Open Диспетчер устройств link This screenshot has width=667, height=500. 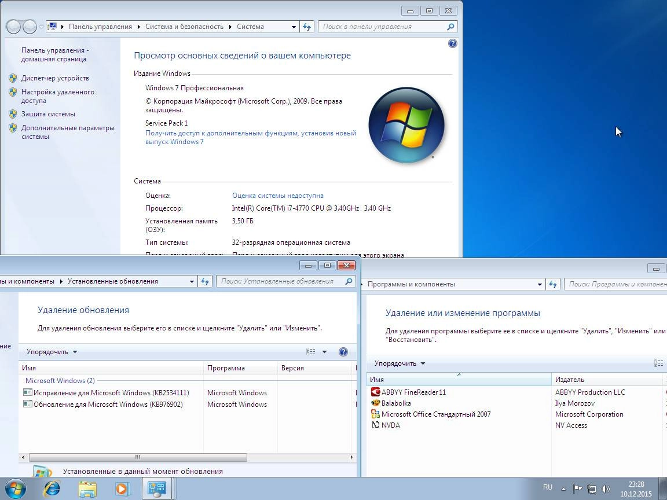click(56, 78)
